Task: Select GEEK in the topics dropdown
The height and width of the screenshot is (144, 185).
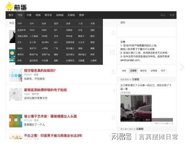Action: [x=44, y=30]
